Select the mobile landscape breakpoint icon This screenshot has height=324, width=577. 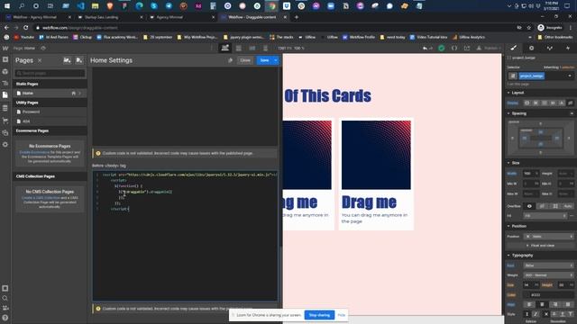252,48
